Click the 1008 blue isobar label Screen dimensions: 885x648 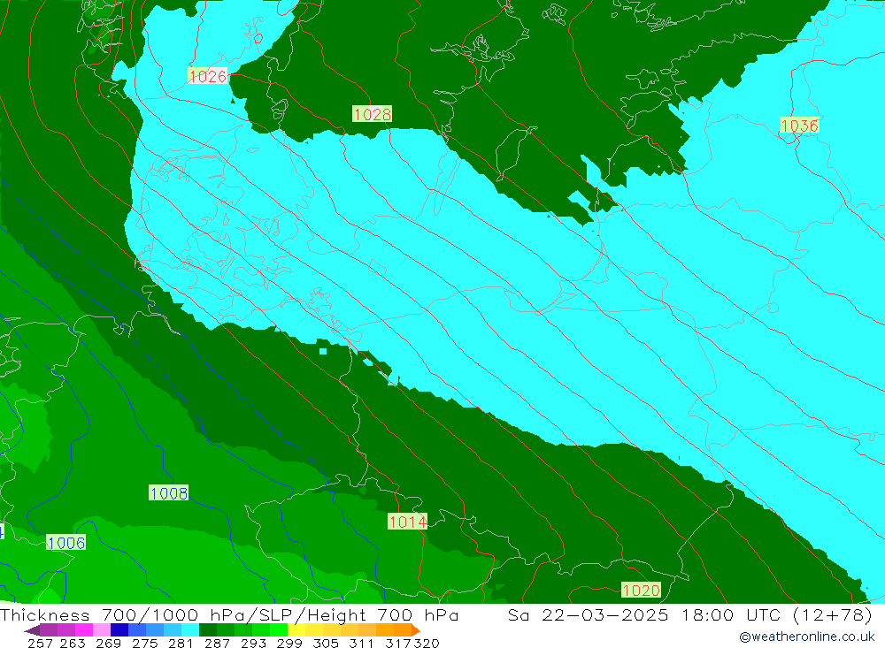(x=169, y=493)
